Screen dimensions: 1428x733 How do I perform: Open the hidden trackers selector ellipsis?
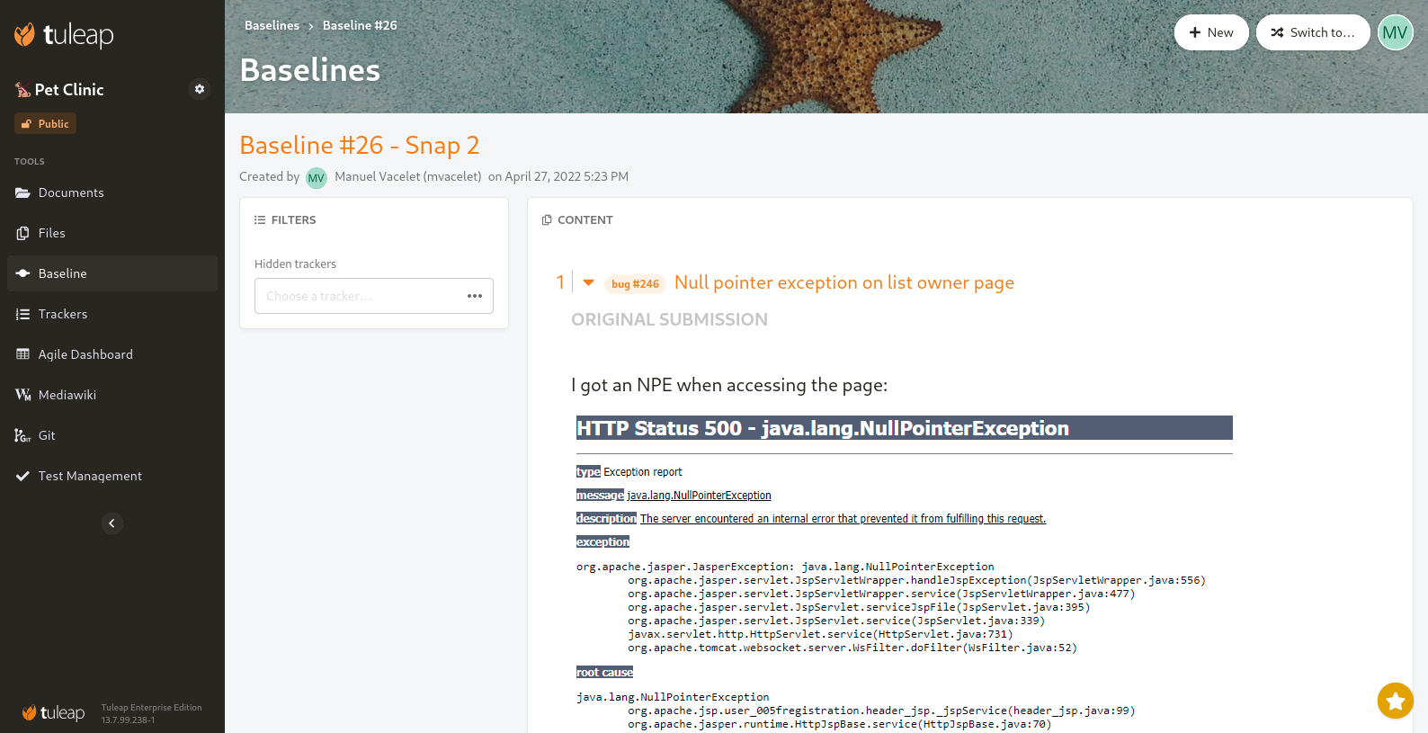click(475, 296)
